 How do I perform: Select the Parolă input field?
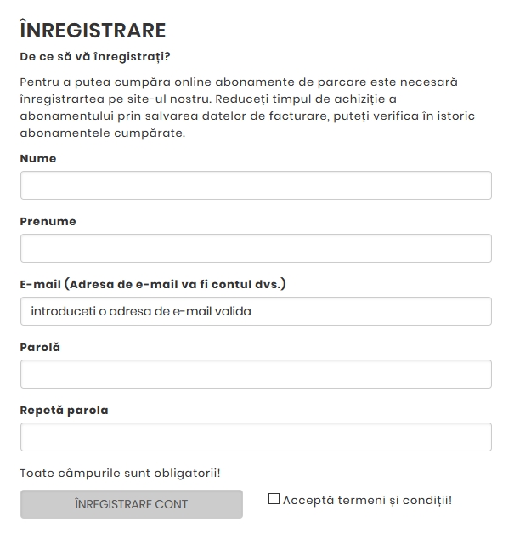pyautogui.click(x=256, y=374)
